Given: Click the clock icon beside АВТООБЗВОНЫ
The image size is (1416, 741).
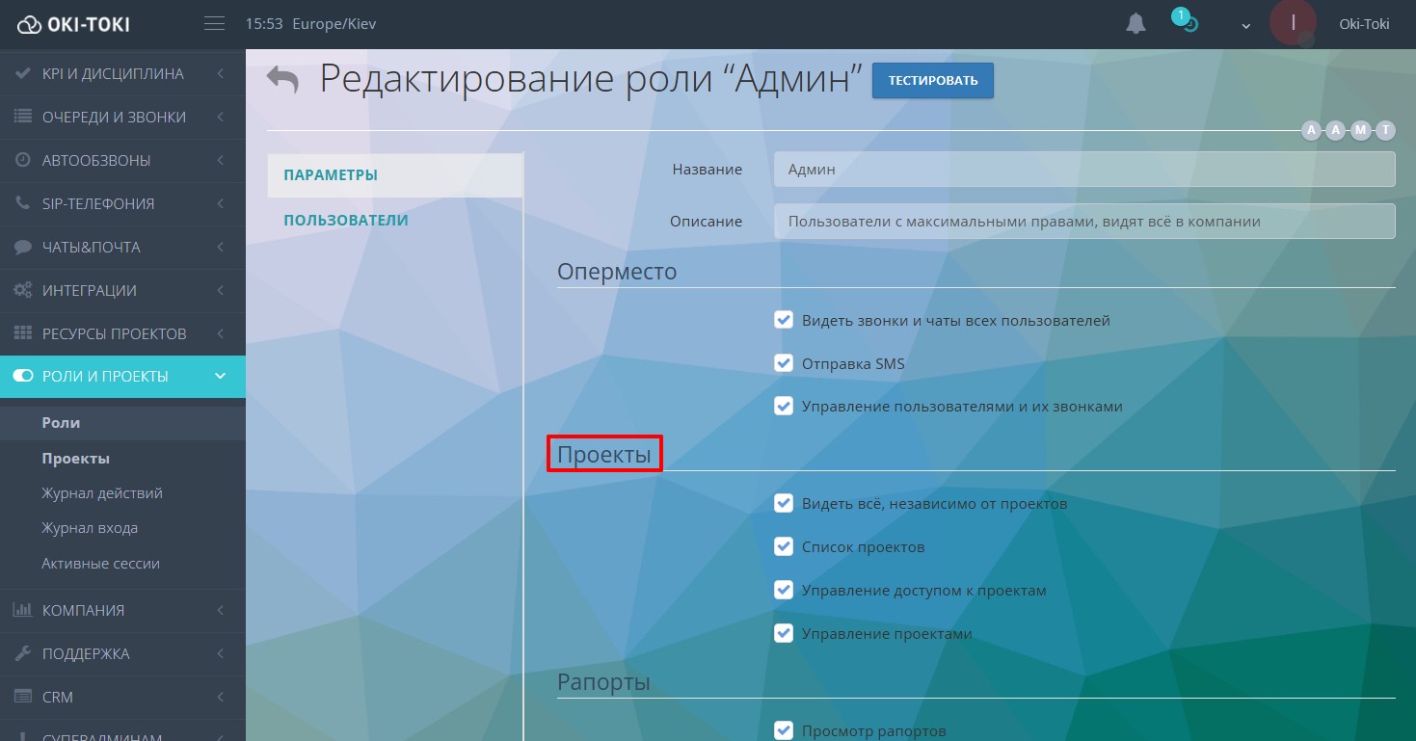Looking at the screenshot, I should [x=22, y=160].
